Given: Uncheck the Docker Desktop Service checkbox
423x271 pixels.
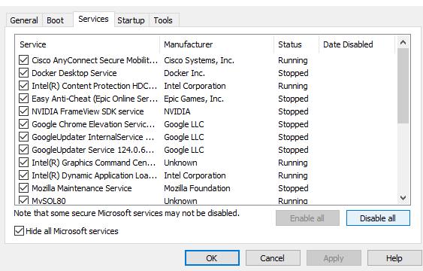Looking at the screenshot, I should [24, 73].
